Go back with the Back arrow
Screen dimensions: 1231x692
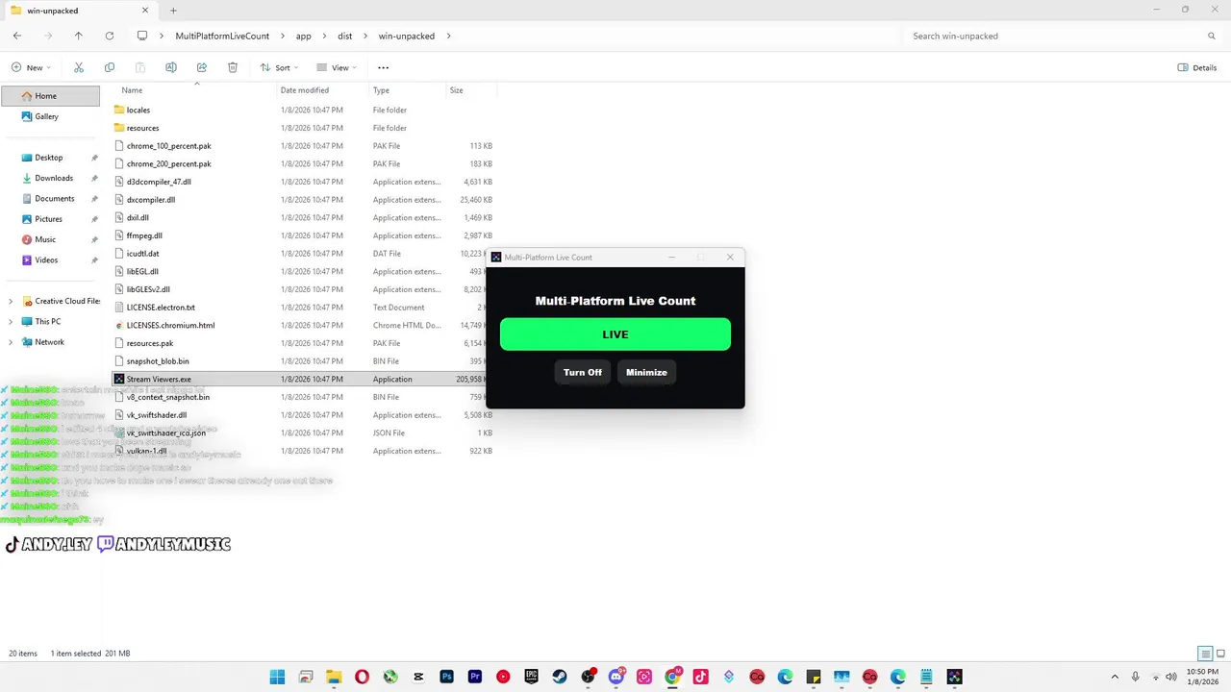[17, 36]
